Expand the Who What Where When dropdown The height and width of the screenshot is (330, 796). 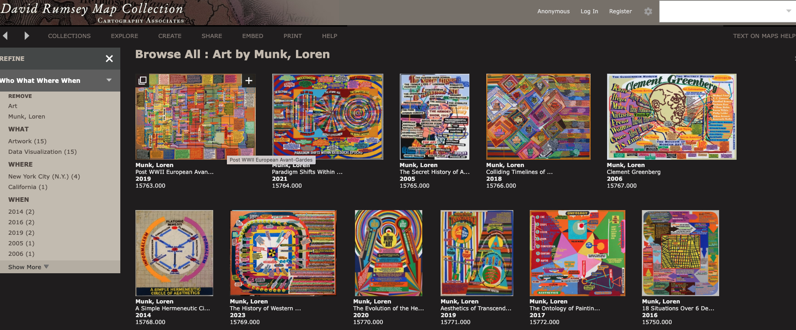[x=109, y=80]
